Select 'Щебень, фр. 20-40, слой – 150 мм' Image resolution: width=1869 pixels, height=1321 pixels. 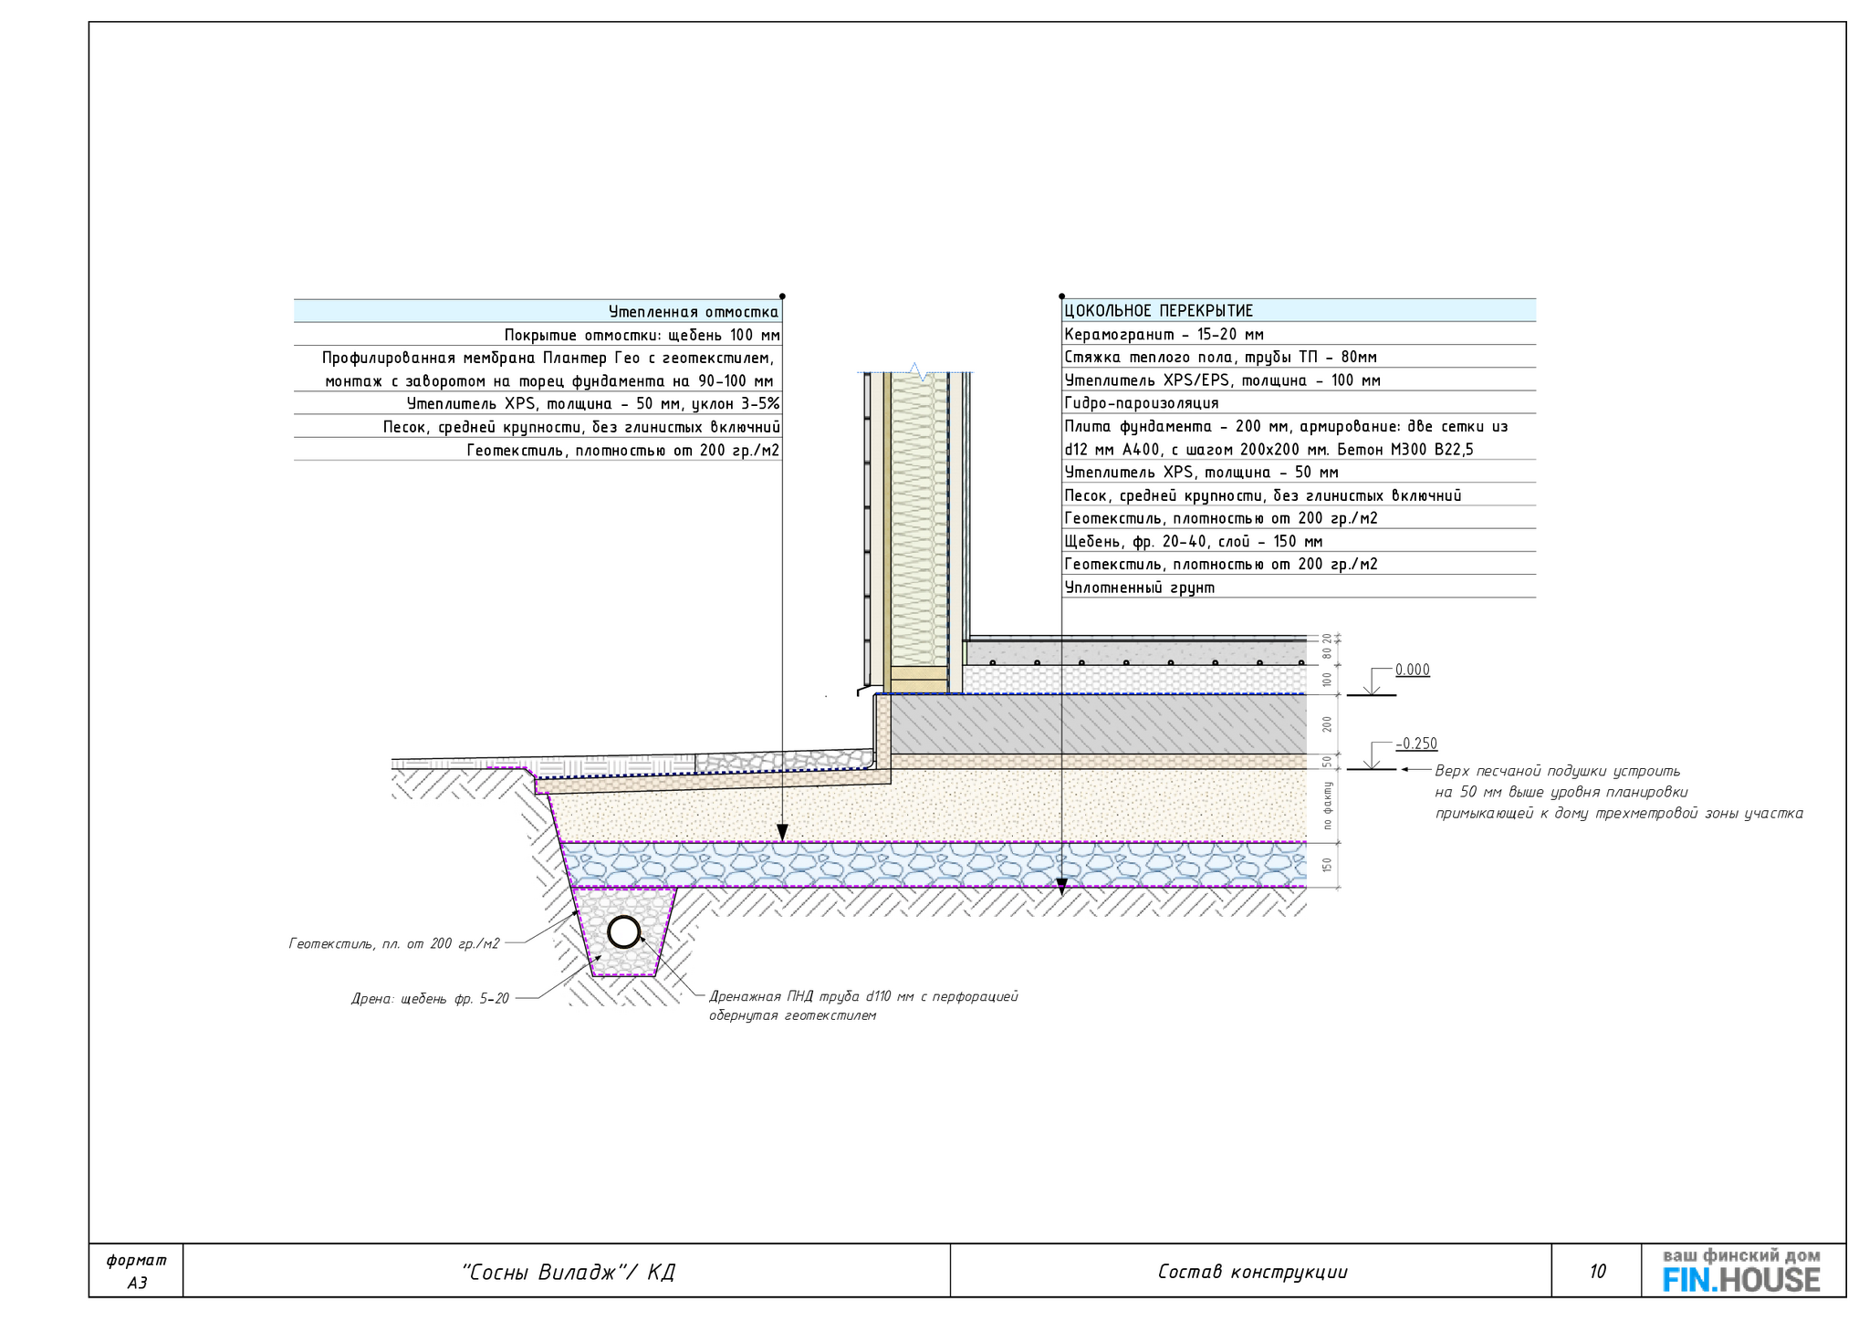[x=1299, y=541]
